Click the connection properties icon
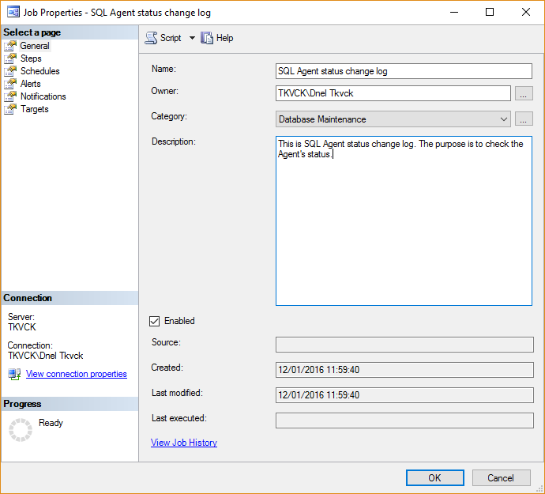 pyautogui.click(x=15, y=374)
